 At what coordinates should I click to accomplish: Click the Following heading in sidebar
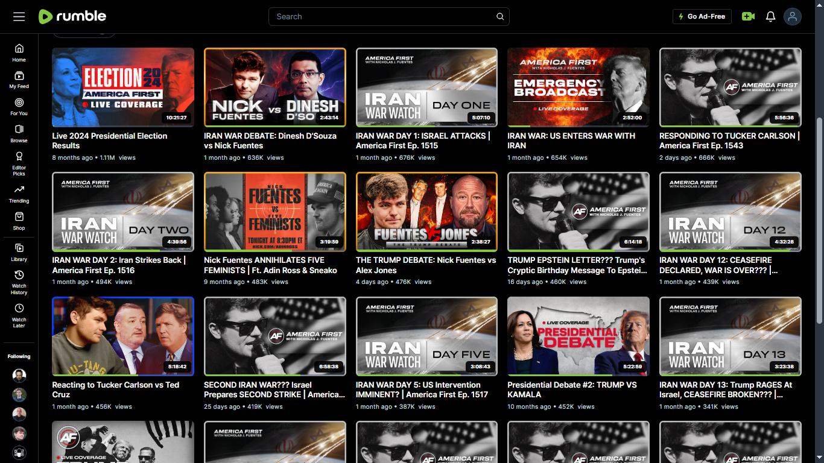coord(19,356)
